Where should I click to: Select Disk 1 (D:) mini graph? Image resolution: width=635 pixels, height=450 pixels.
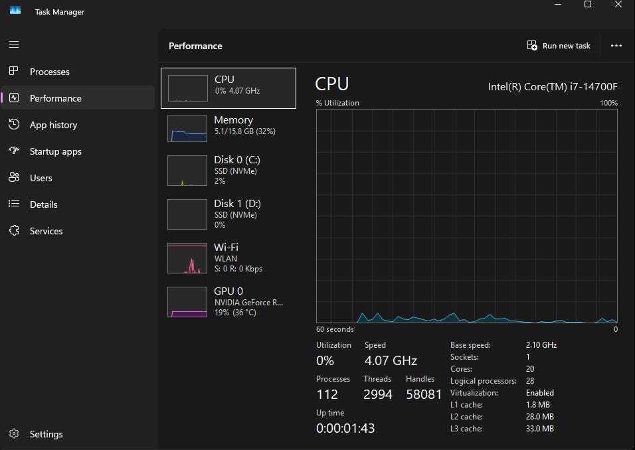click(x=187, y=214)
